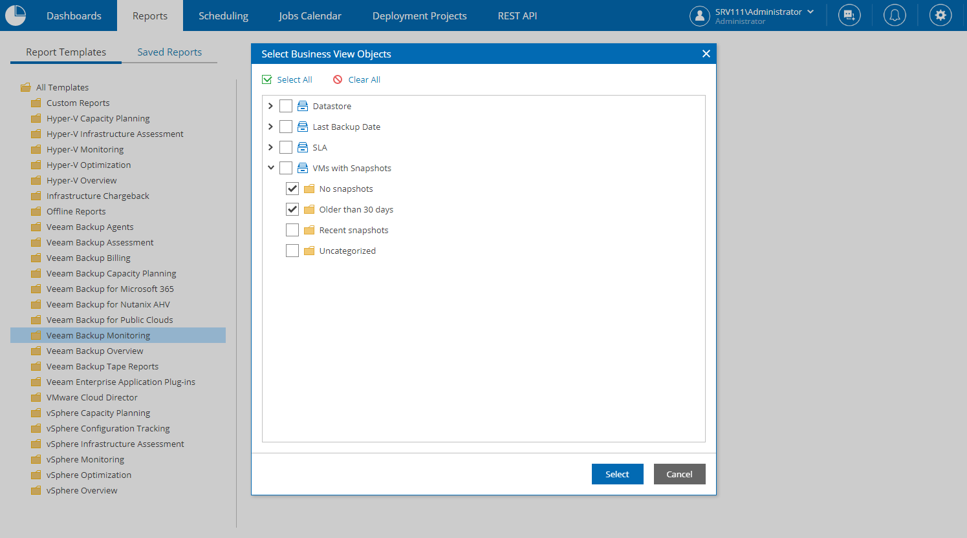Go to the Dashboards tab
Image resolution: width=967 pixels, height=538 pixels.
pyautogui.click(x=74, y=16)
